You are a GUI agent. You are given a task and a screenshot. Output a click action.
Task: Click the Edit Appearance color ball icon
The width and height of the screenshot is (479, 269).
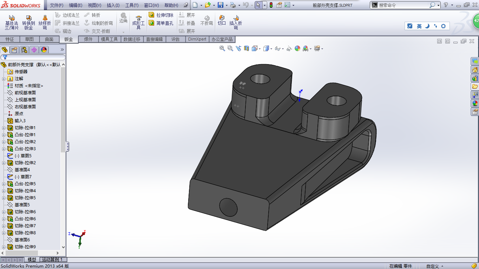click(x=297, y=49)
